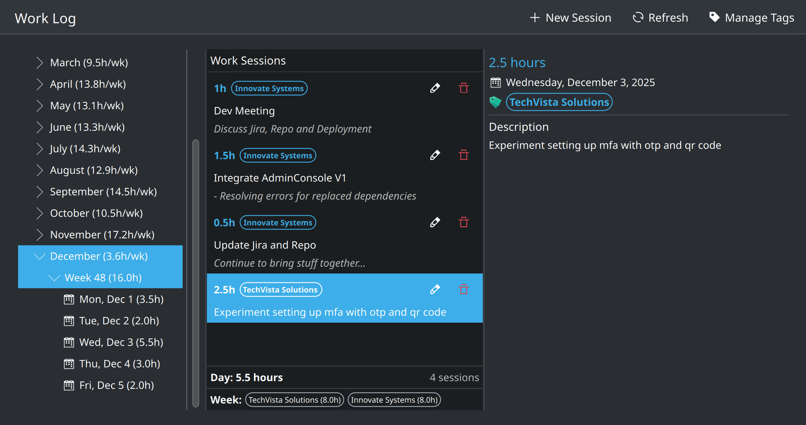Delete the Dev Meeting session
Image resolution: width=806 pixels, height=425 pixels.
point(463,88)
